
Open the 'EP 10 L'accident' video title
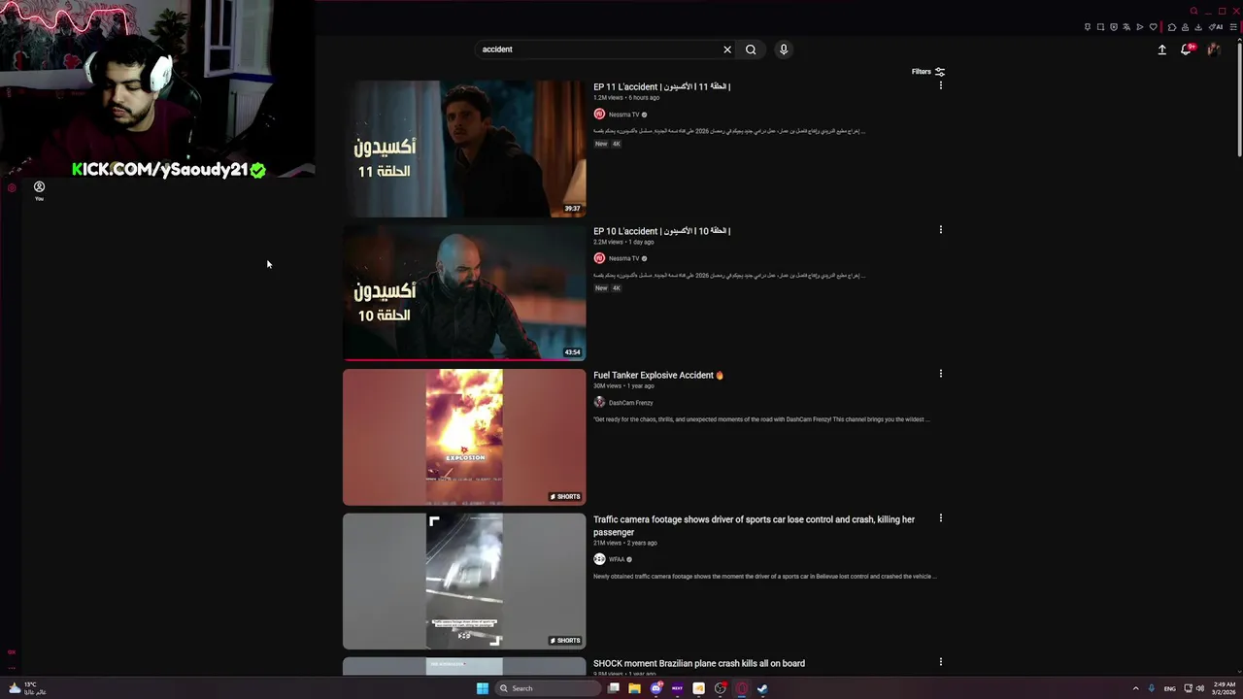tap(661, 231)
